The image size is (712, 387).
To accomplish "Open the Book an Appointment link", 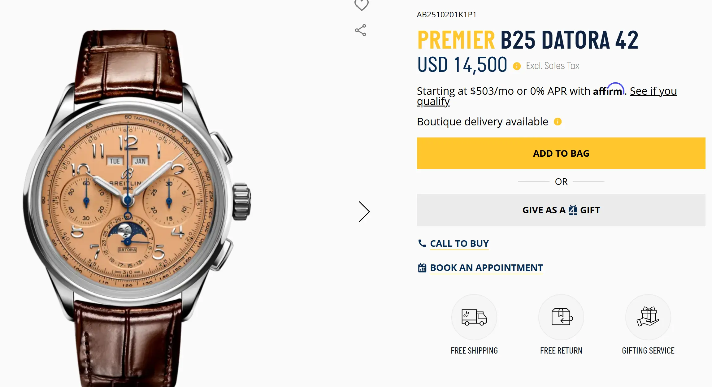I will (486, 268).
